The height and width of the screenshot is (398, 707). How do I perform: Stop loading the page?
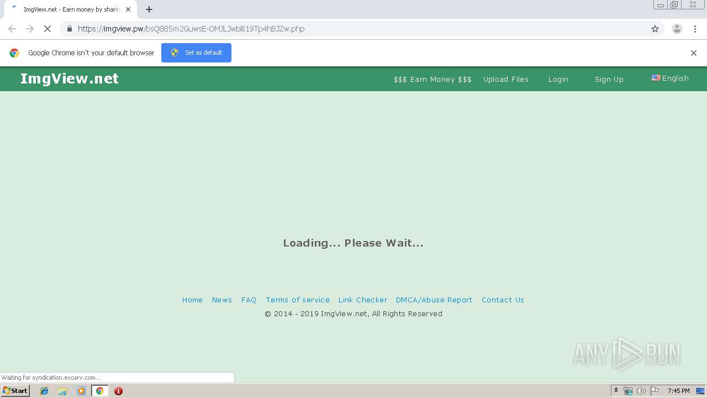coord(48,29)
